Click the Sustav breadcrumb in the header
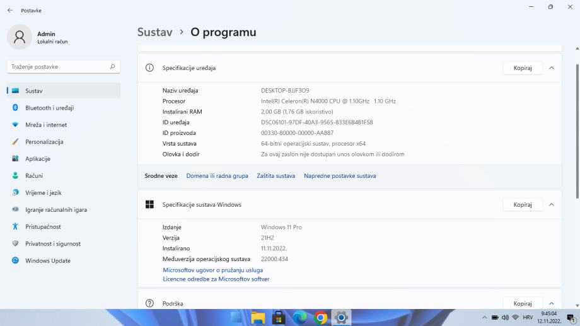 [x=155, y=32]
